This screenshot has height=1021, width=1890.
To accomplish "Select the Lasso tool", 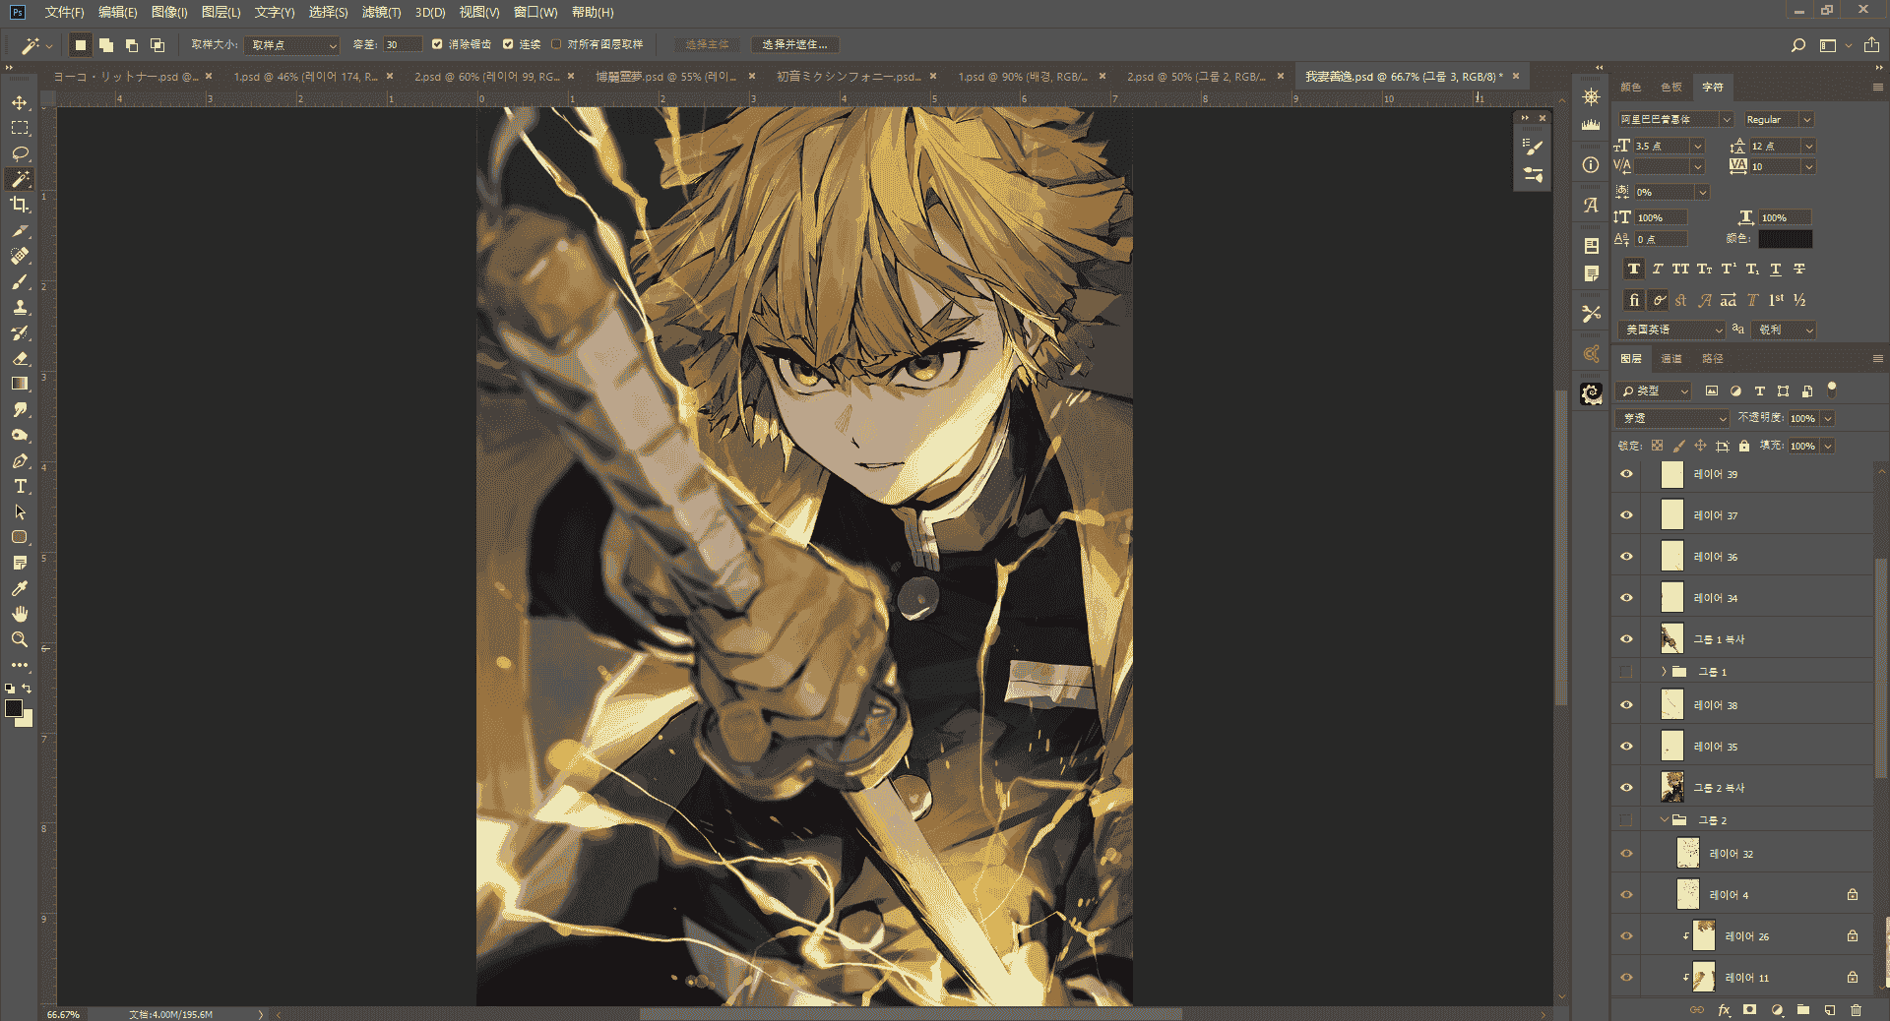I will pyautogui.click(x=20, y=153).
